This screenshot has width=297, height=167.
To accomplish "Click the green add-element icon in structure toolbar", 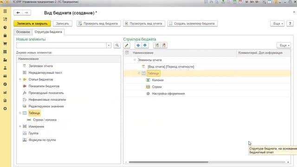I will (x=157, y=45).
